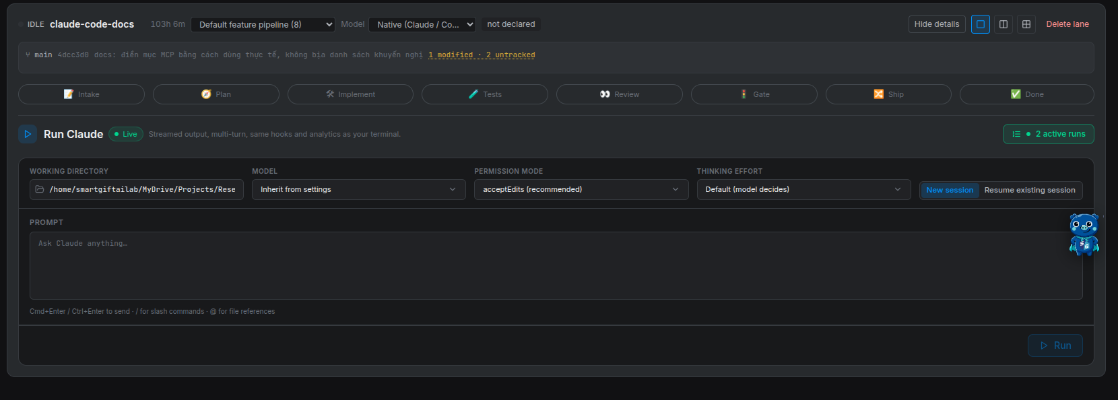
Task: Click the Run button
Action: (x=1055, y=345)
